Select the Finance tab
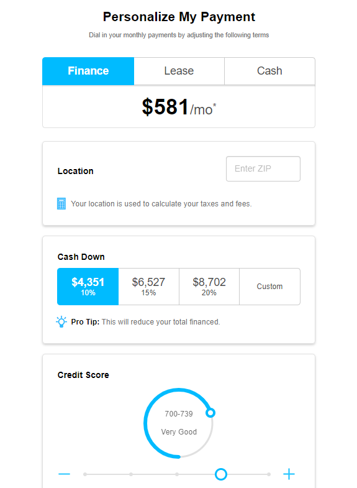 pos(88,71)
